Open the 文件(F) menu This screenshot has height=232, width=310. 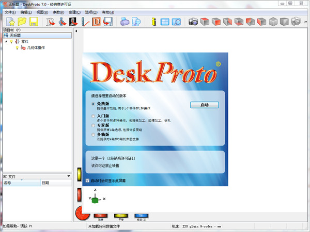pyautogui.click(x=10, y=12)
